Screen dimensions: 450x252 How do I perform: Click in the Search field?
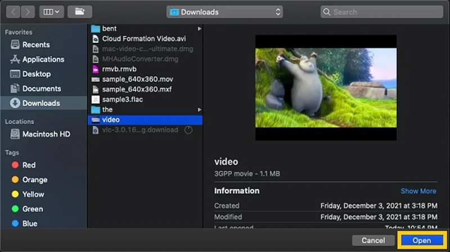[x=382, y=12]
